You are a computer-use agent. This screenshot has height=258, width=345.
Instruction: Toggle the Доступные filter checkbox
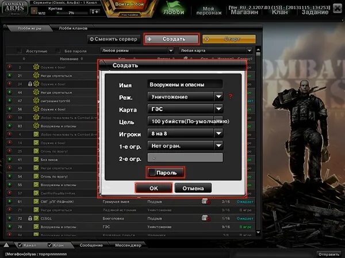(20, 51)
